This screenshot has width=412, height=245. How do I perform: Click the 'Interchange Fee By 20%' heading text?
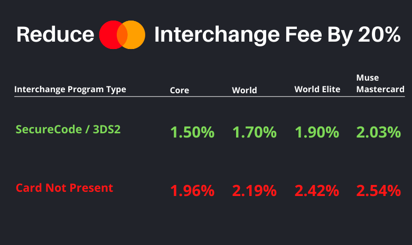(x=277, y=35)
